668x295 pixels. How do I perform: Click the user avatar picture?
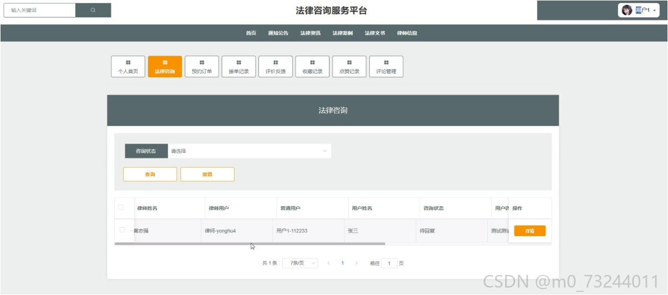pos(627,10)
